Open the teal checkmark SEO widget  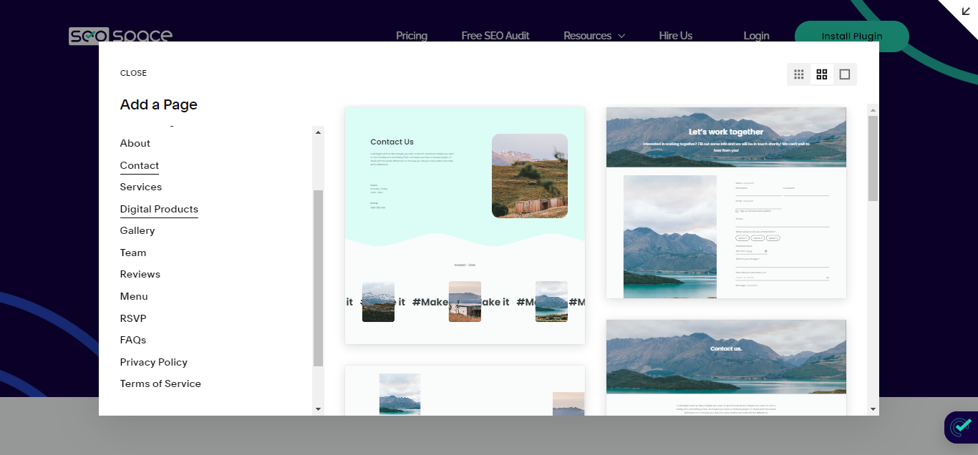[x=959, y=427]
